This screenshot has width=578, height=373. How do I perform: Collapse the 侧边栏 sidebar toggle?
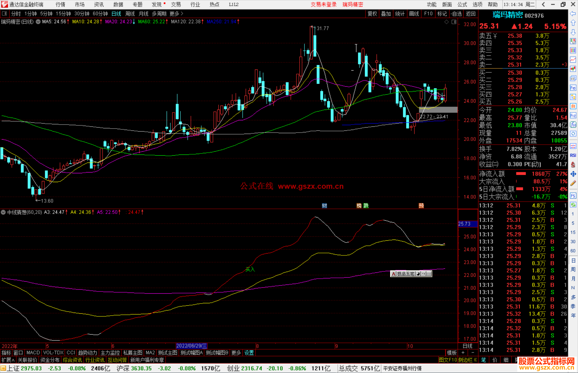468,360
